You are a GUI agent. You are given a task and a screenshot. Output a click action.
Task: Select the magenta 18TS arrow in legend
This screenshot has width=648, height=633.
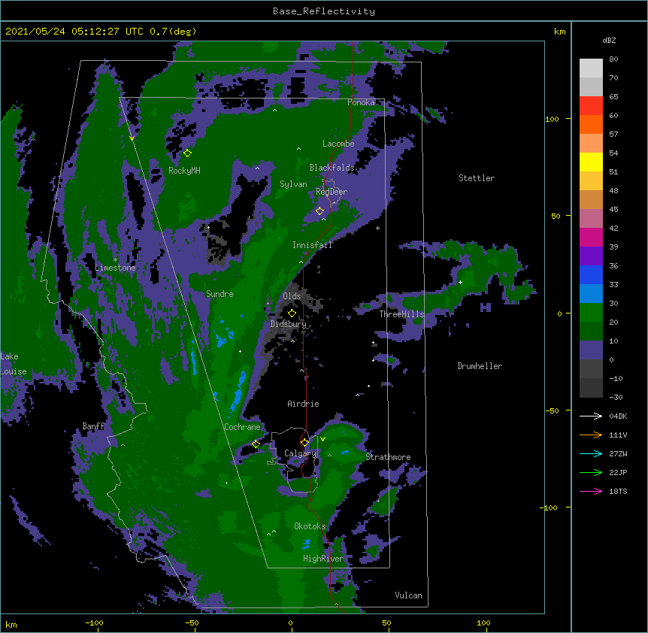(591, 491)
